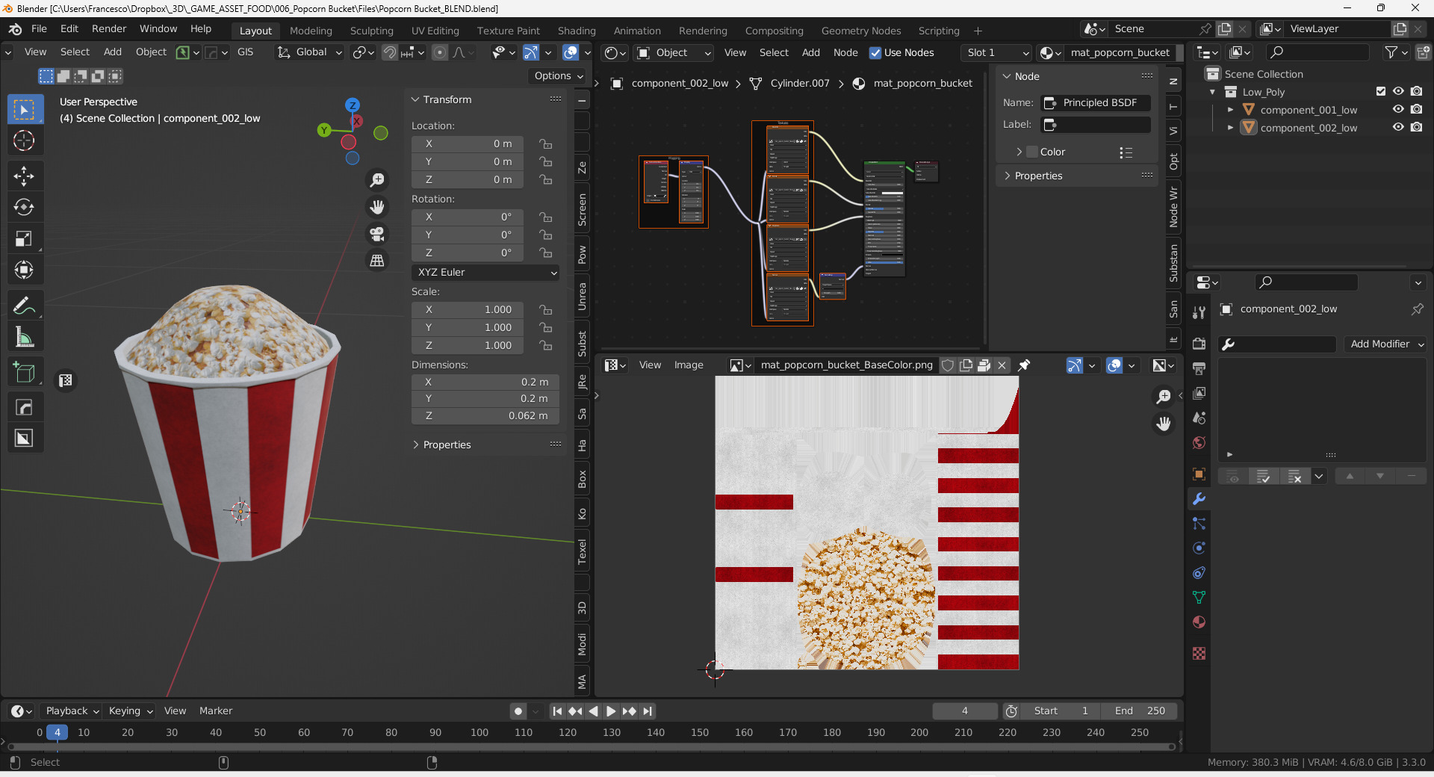Open the Texture properties tab

point(1199,654)
